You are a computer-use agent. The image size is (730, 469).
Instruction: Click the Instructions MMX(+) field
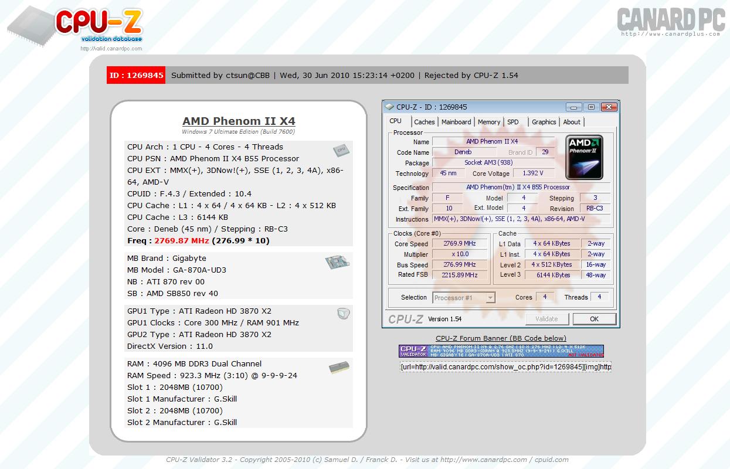pyautogui.click(x=521, y=219)
